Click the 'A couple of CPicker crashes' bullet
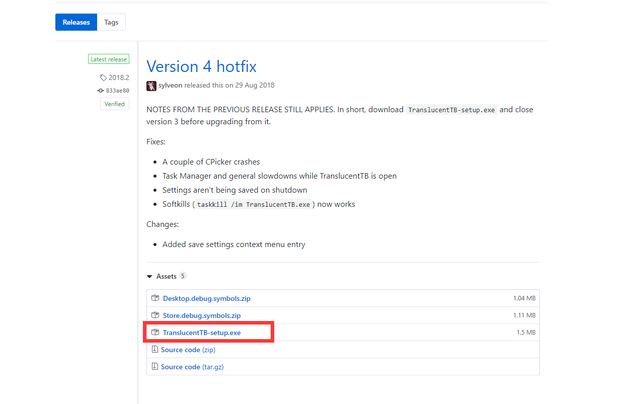This screenshot has height=404, width=637. point(211,162)
